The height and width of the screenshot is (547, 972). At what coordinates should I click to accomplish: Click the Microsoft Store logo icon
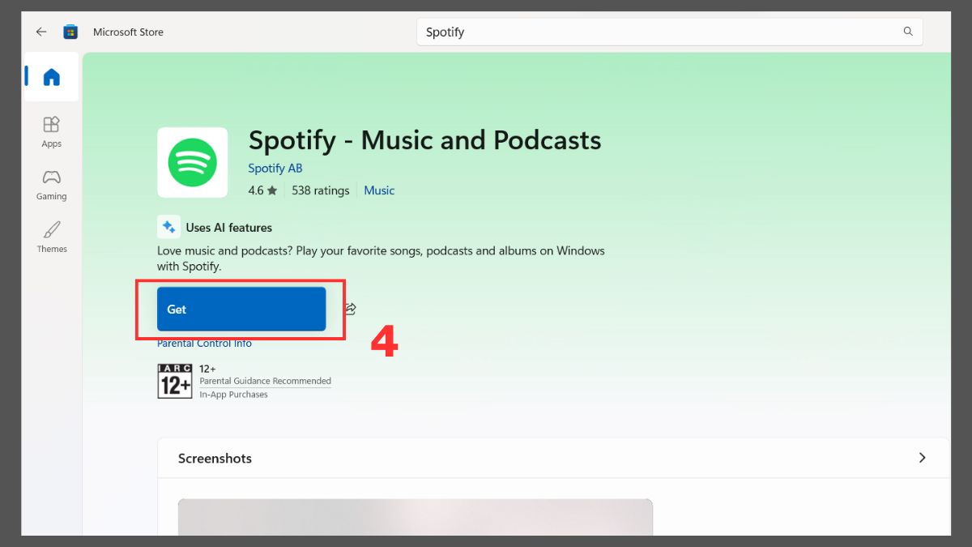click(70, 32)
